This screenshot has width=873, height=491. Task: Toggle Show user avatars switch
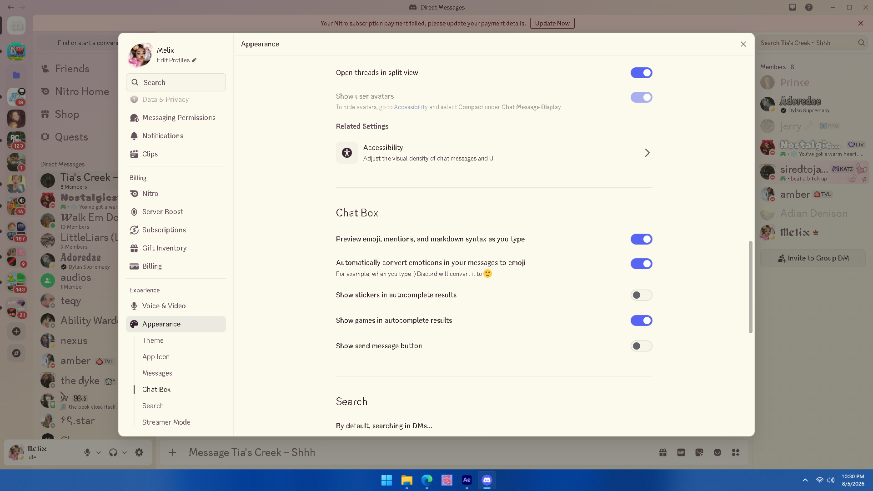coord(641,97)
